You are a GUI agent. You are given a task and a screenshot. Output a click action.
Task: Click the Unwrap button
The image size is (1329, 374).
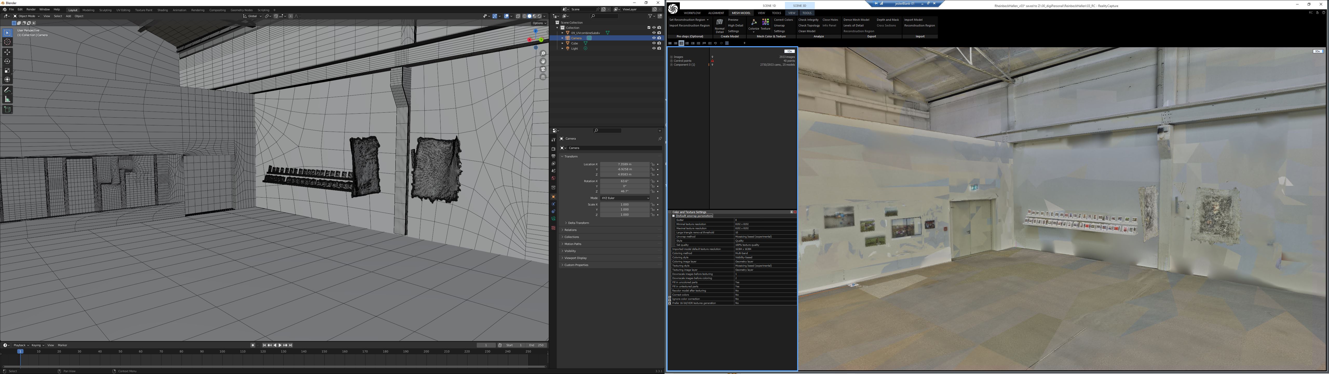[779, 25]
